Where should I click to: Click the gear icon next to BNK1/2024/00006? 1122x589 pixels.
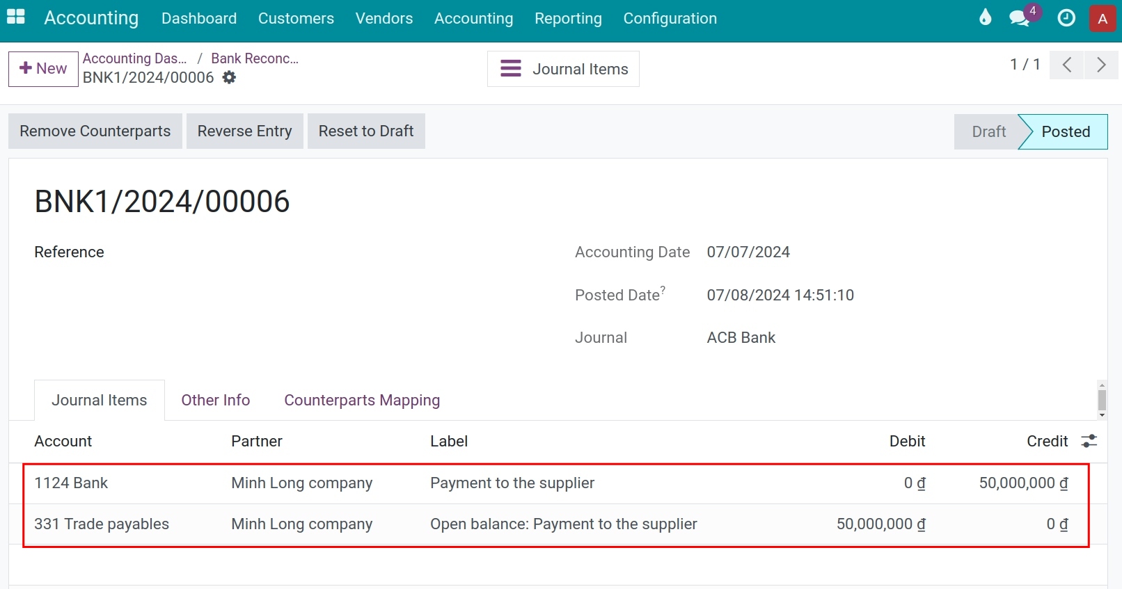[x=229, y=77]
